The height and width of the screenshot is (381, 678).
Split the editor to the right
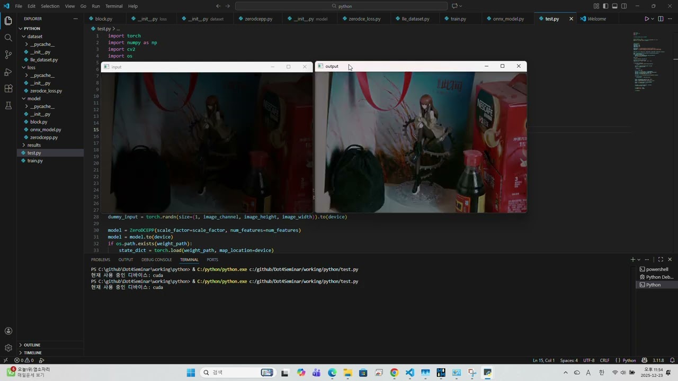pos(661,19)
